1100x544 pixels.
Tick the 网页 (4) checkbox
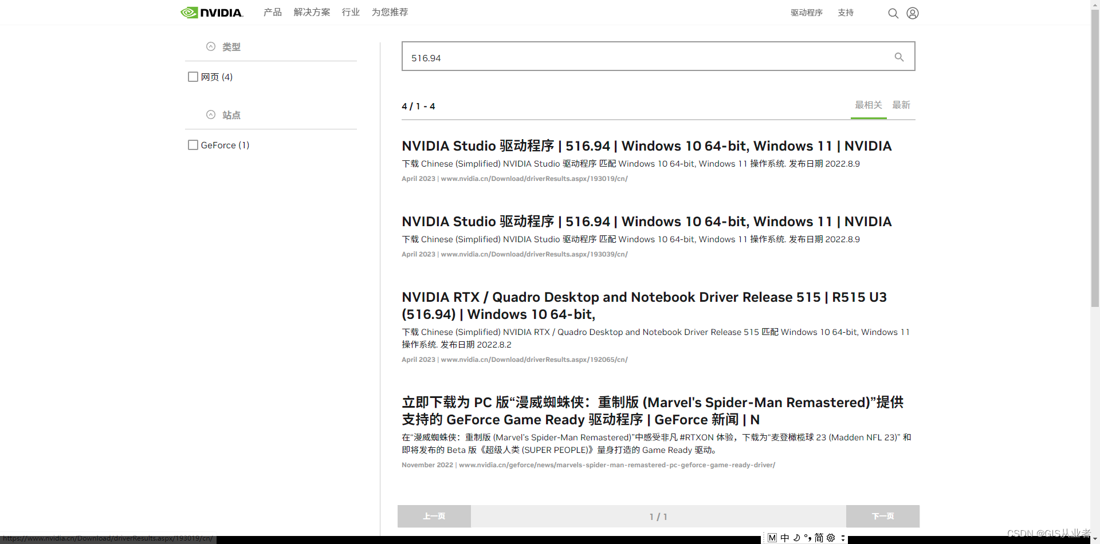[x=193, y=77]
